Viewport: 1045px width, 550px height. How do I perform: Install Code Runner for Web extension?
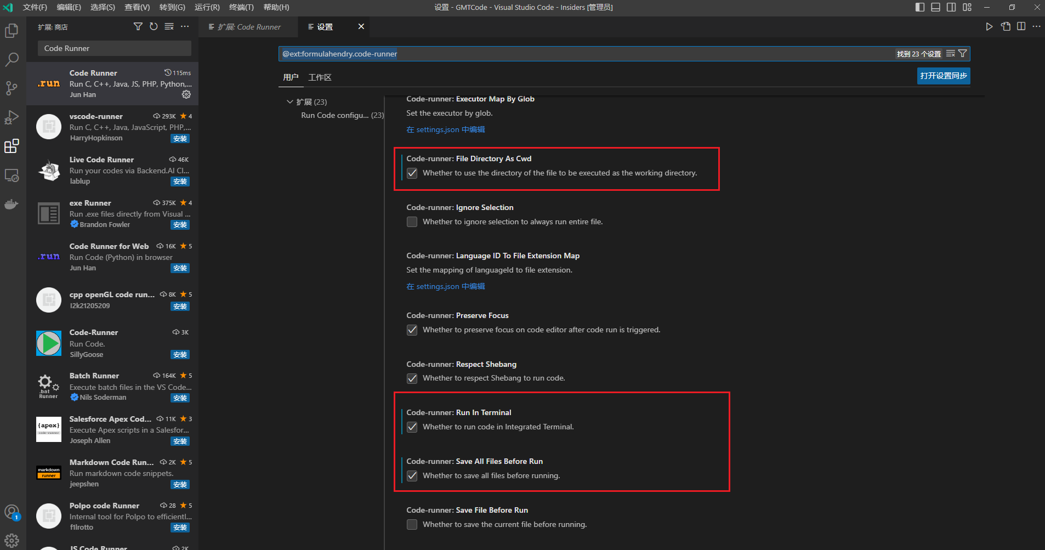tap(180, 268)
